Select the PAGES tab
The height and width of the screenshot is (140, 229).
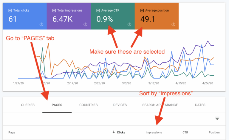(x=57, y=105)
